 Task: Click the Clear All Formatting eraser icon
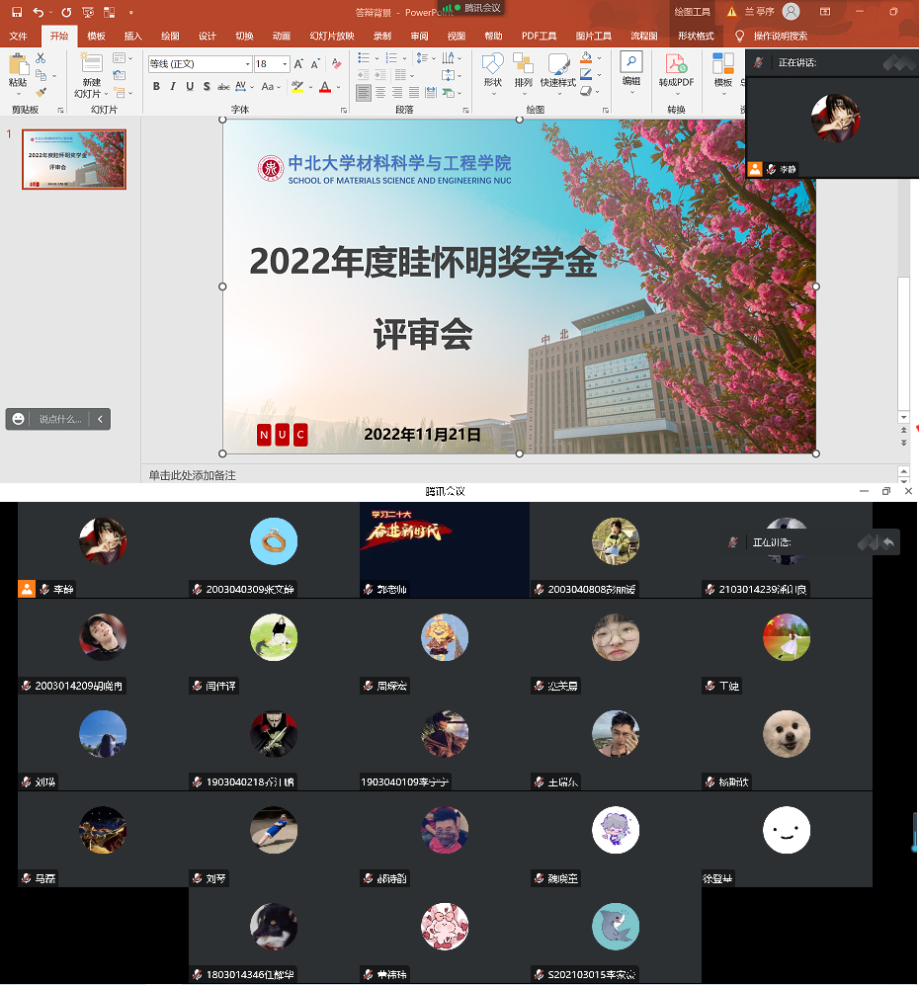click(336, 63)
